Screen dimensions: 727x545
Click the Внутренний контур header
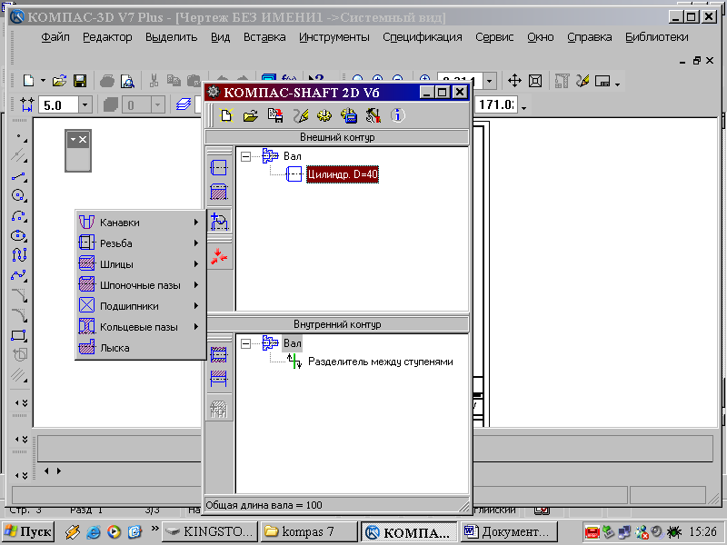pos(337,324)
